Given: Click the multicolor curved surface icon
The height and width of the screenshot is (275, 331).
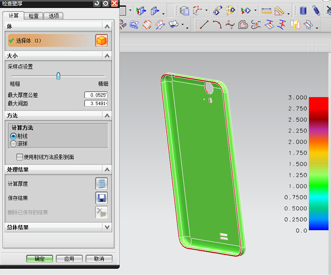Looking at the screenshot, I should [160, 25].
